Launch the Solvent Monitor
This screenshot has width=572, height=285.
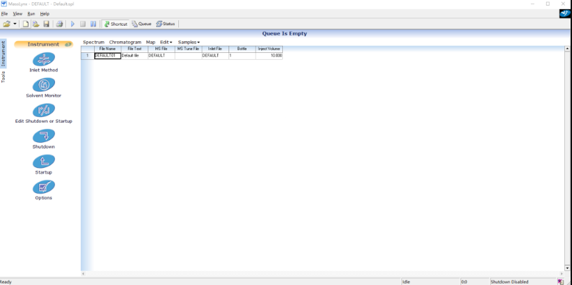pyautogui.click(x=43, y=85)
